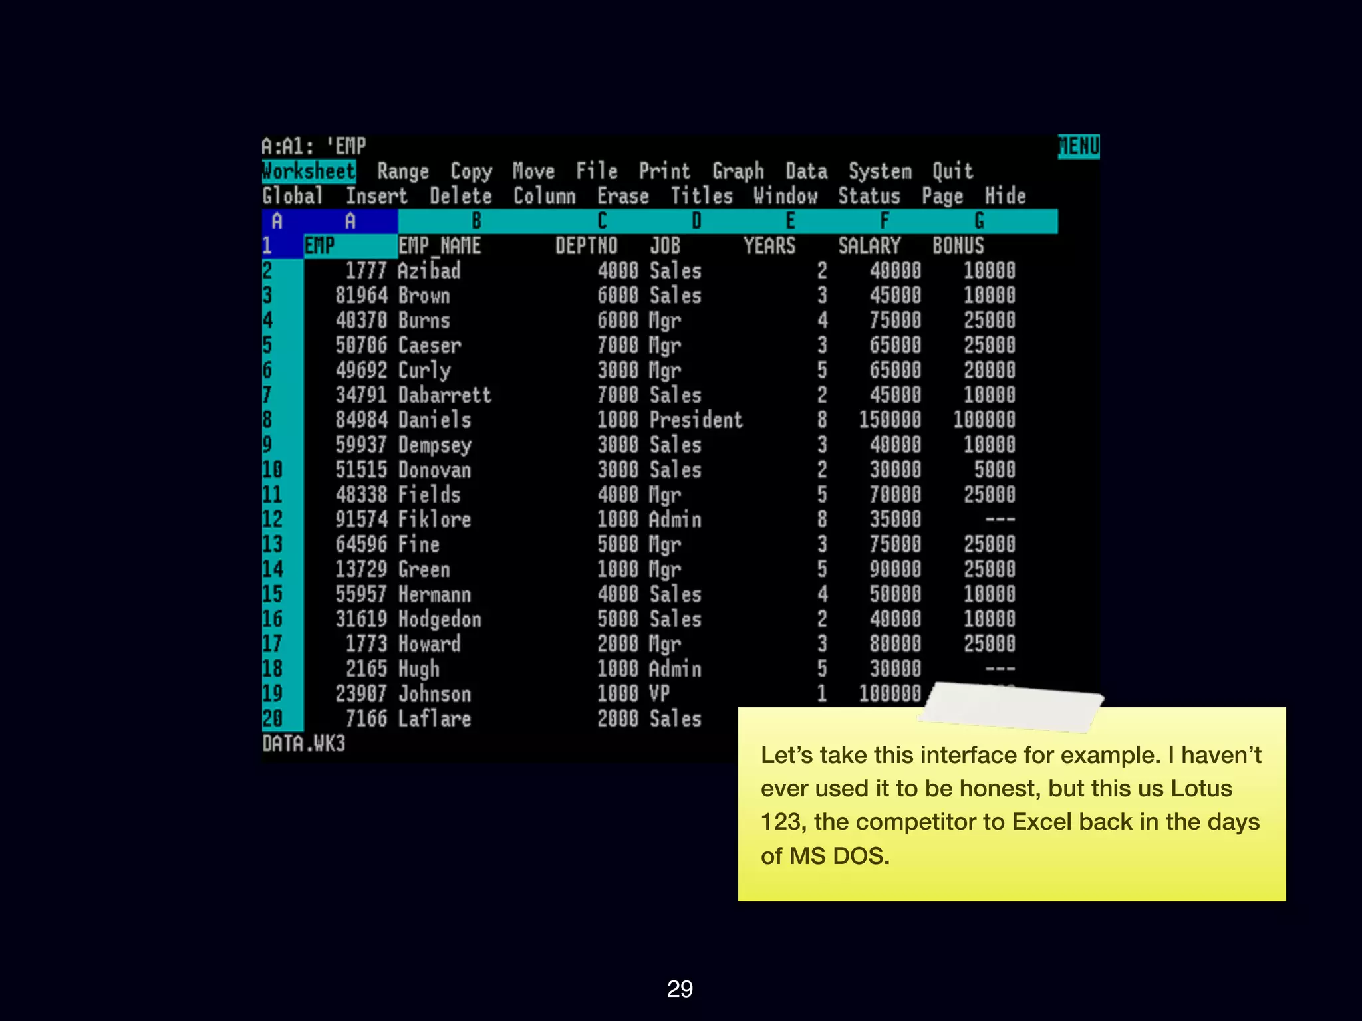
Task: Select the name cell Dabarrett
Action: [x=445, y=396]
